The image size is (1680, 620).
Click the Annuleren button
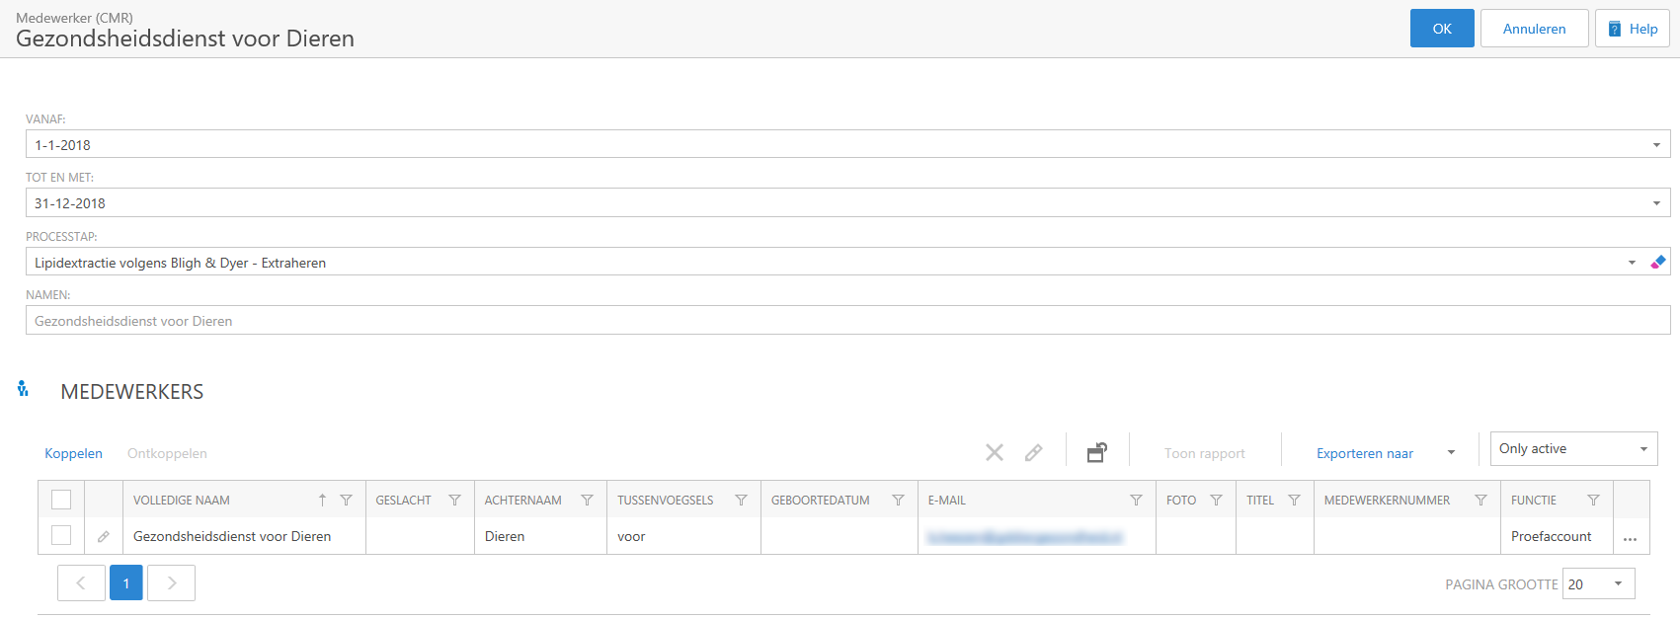pyautogui.click(x=1534, y=29)
